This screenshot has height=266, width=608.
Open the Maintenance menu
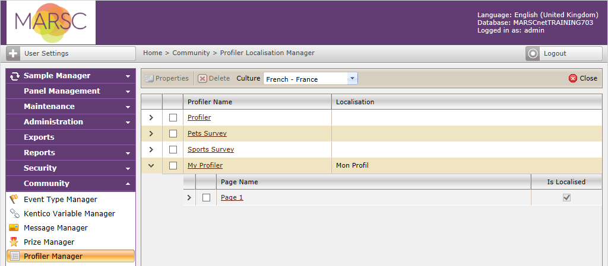(71, 106)
